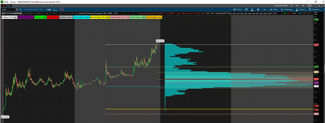Viewport: 325px width, 123px height.
Task: Click the OLB 1 D 1m [NASDAQ] label
Action: [x=12, y=13]
